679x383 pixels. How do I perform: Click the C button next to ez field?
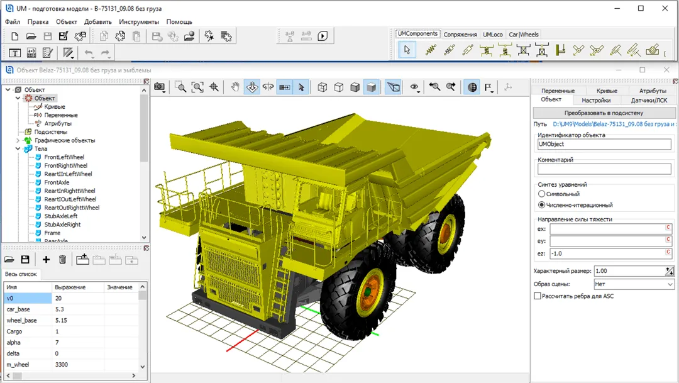[x=668, y=252]
